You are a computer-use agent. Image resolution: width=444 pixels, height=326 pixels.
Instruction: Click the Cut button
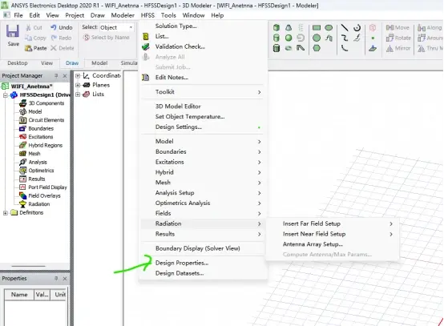[34, 27]
